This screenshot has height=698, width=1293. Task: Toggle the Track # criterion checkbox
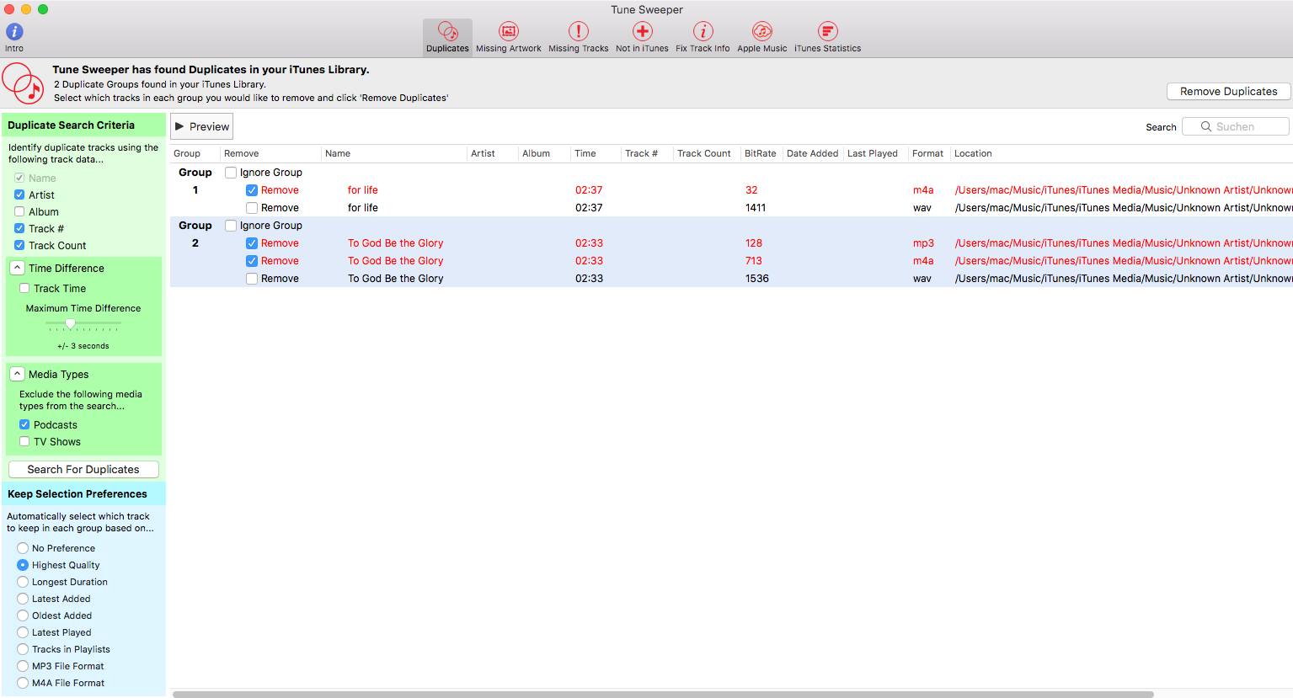point(19,228)
